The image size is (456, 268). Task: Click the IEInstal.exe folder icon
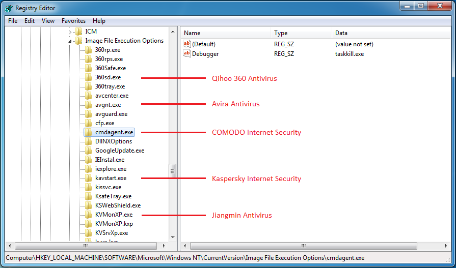(x=89, y=159)
